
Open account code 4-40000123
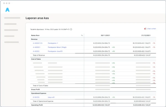pyautogui.click(x=38, y=43)
